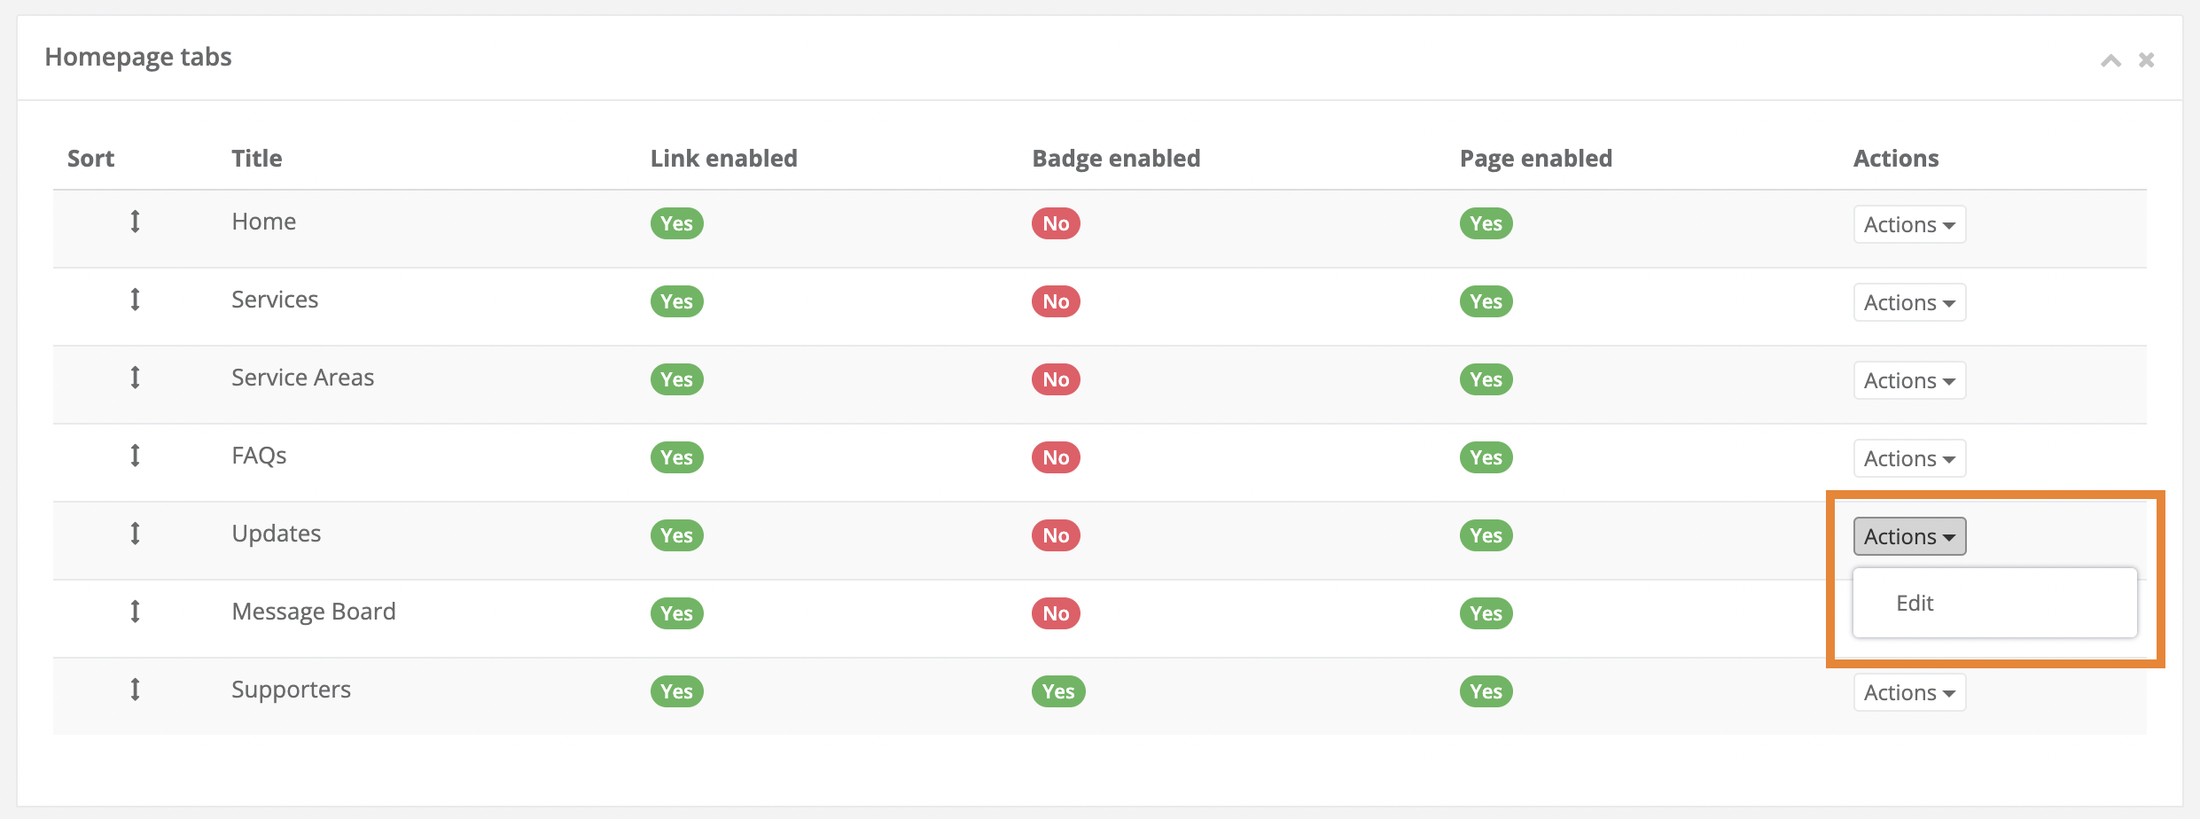Viewport: 2200px width, 819px height.
Task: Collapse the Homepage tabs panel
Action: click(x=2110, y=59)
